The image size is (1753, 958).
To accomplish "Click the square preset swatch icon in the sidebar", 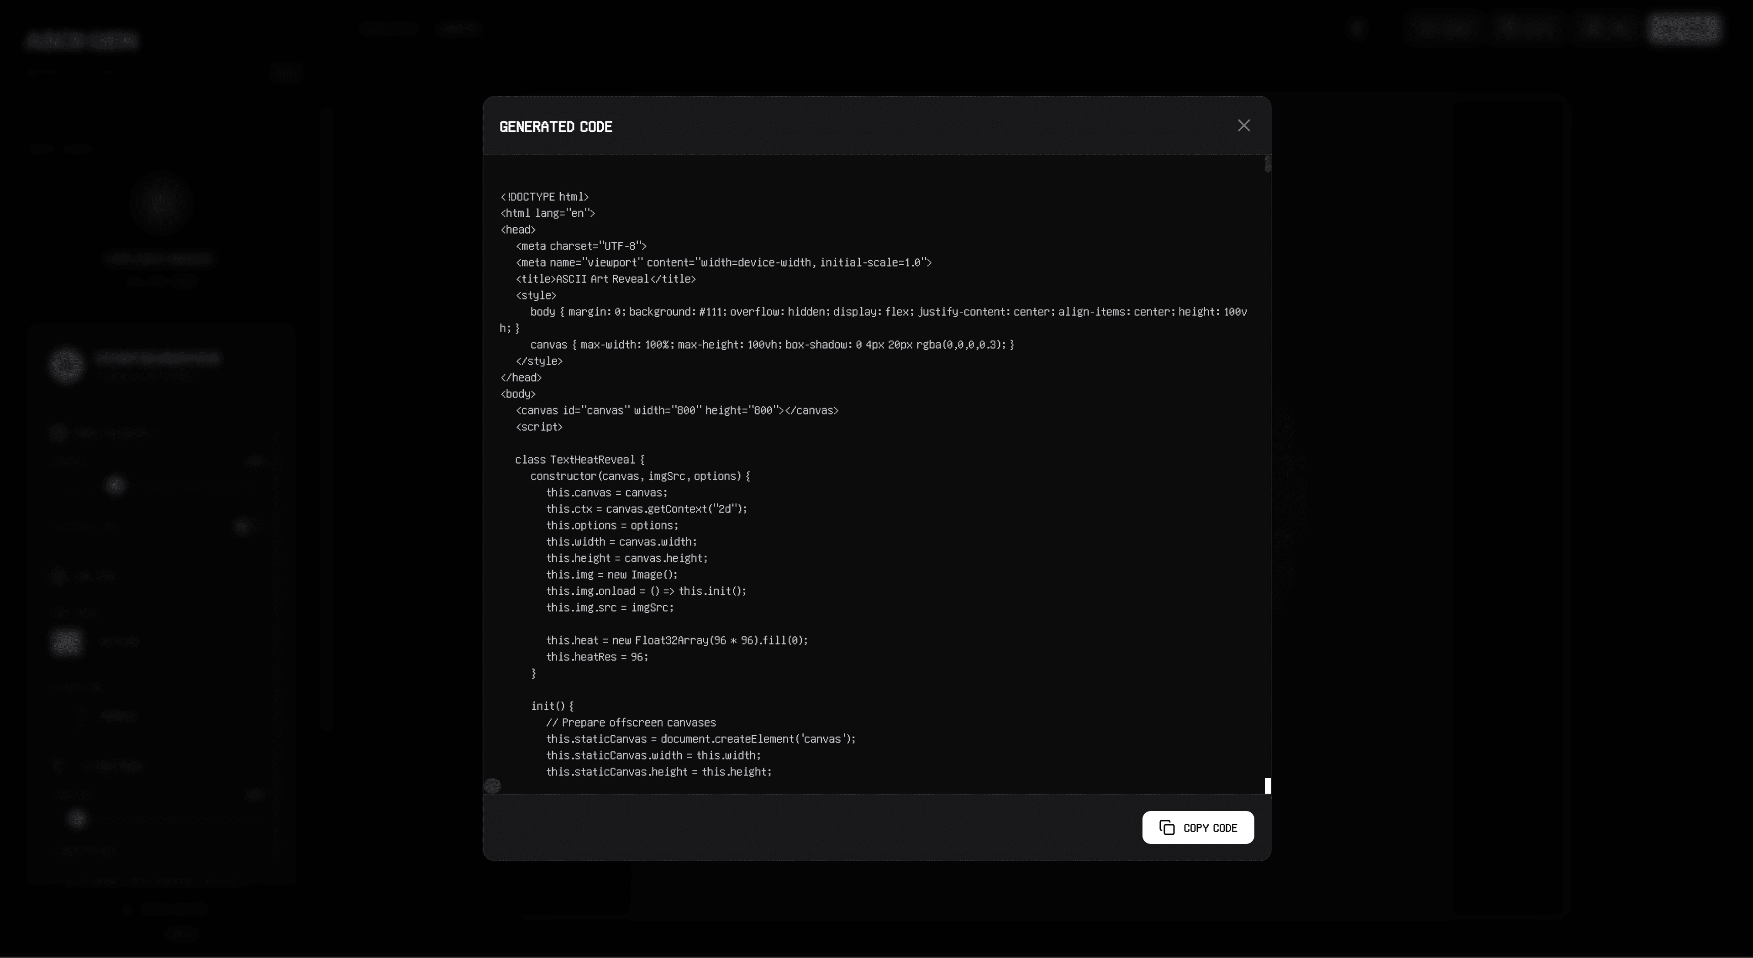I will point(66,642).
